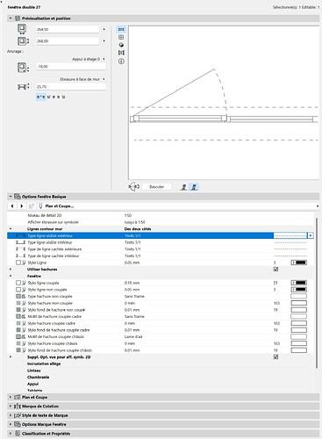Click the sill height anchor icon
Viewport: 322px width, 439px height.
23,68
